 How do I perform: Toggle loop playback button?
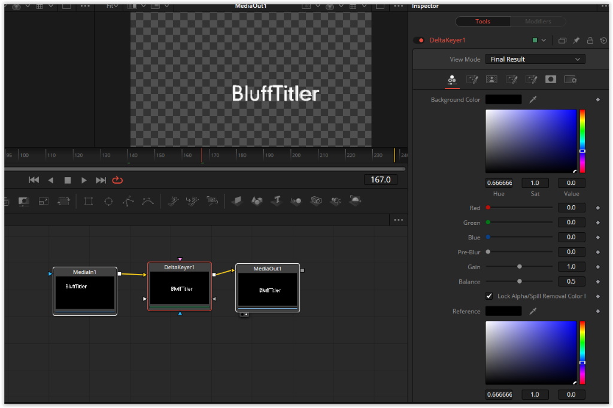[117, 180]
